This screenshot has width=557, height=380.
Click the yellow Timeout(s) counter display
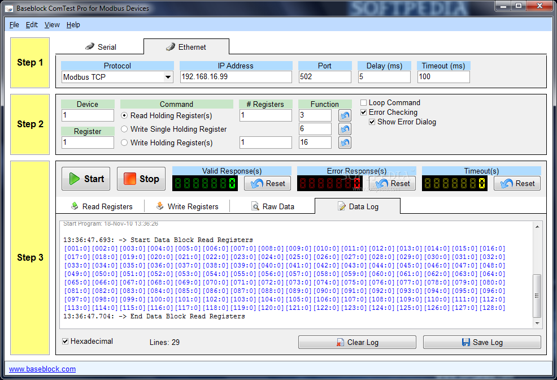click(x=454, y=183)
